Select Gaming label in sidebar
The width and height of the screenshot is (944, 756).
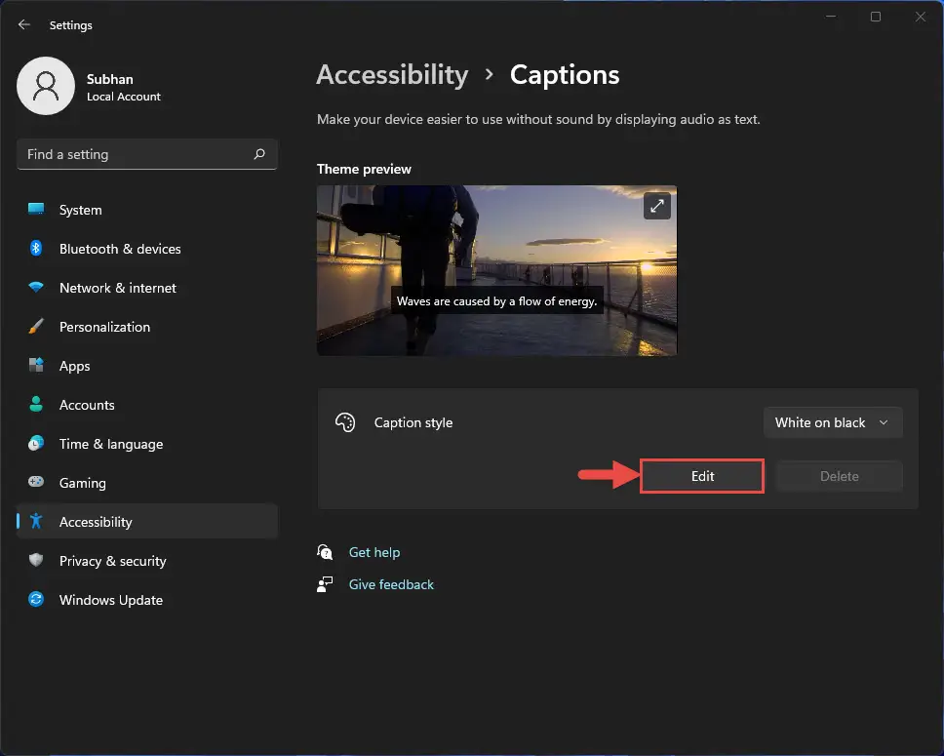[x=83, y=483]
